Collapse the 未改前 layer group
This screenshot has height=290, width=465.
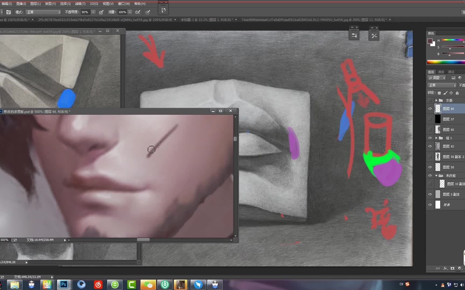coord(436,176)
